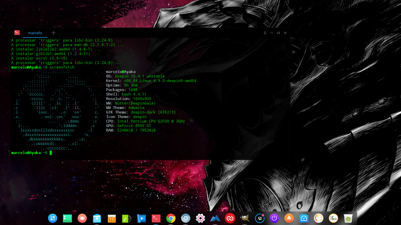The width and height of the screenshot is (401, 225).
Task: Open the terminal hamburger menu
Action: coord(265,33)
